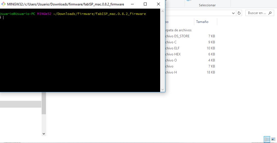The height and width of the screenshot is (143, 277).
Task: Click the Explorer navigation pane scrollbar thumb
Action: click(x=44, y=103)
